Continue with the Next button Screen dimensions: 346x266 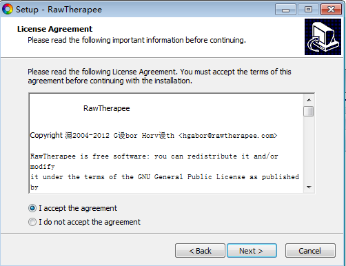point(252,251)
